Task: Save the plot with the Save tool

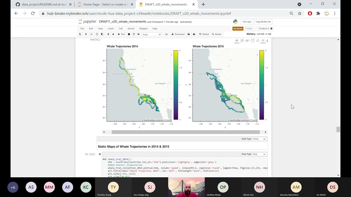Action: pyautogui.click(x=253, y=40)
